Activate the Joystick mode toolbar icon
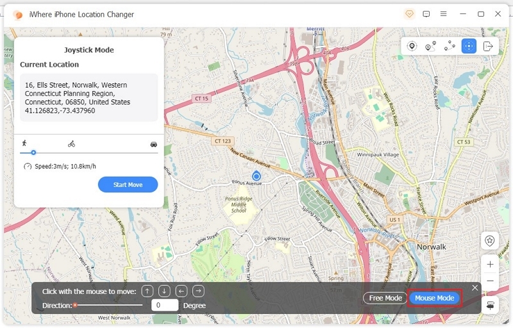Viewport: 513px width, 328px height. coord(469,46)
